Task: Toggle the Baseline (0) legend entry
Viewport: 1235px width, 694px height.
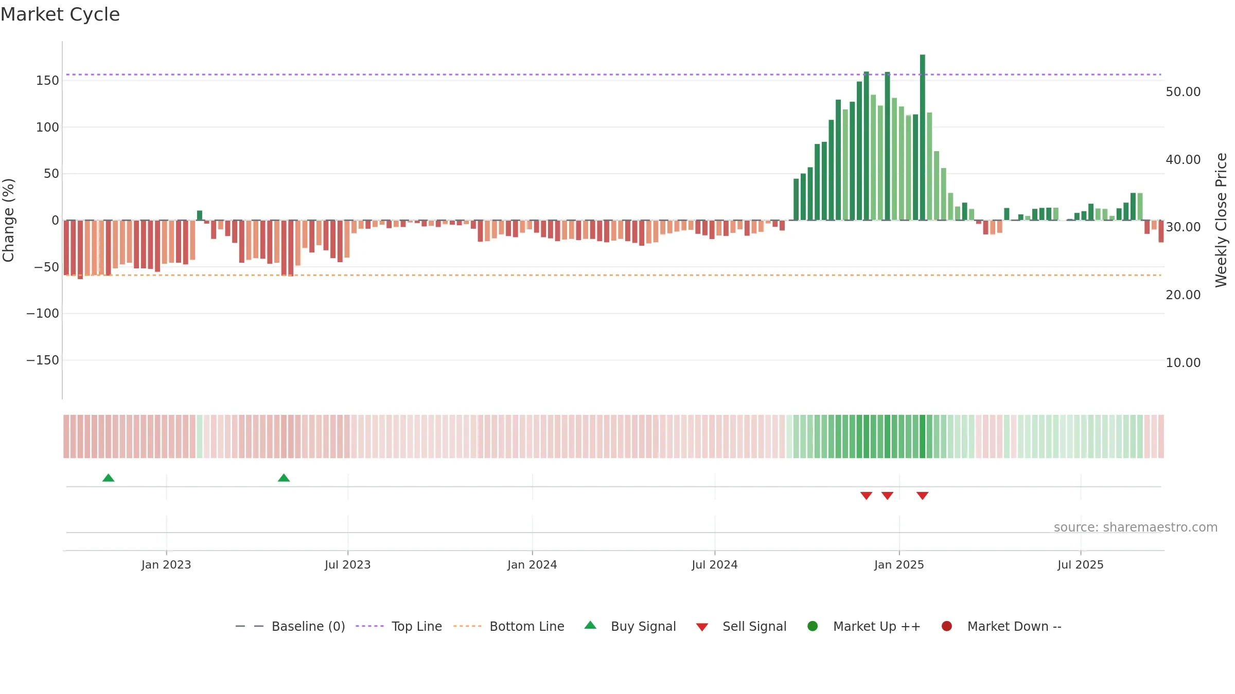Action: pos(290,626)
